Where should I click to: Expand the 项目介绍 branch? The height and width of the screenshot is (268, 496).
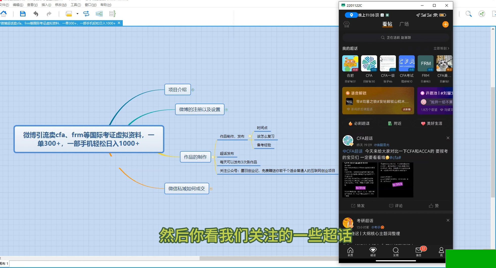click(193, 90)
